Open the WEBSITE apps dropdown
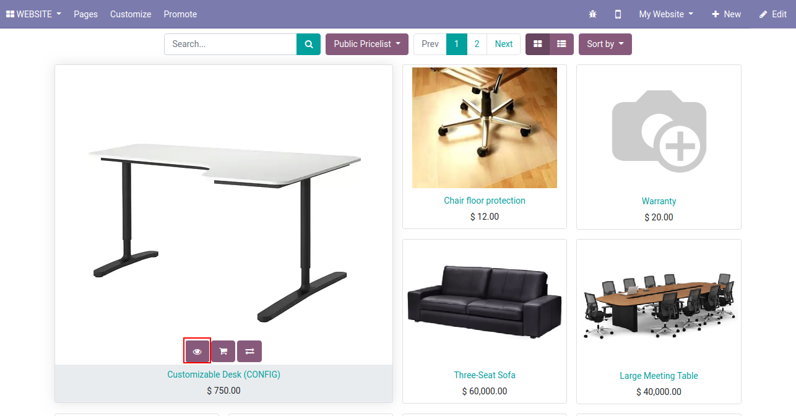796x416 pixels. 33,14
